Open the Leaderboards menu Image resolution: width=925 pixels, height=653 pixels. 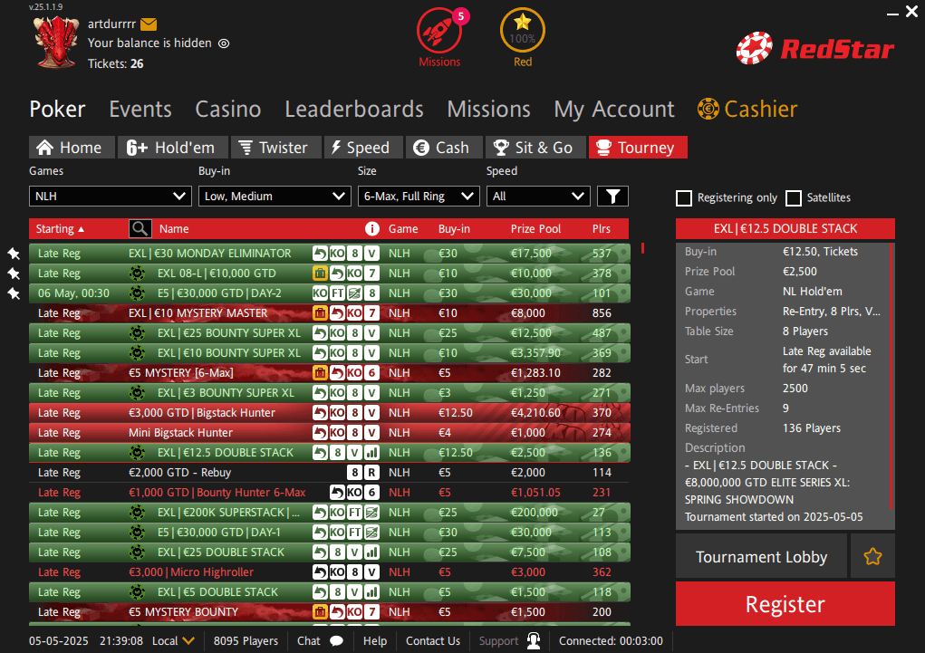point(354,110)
